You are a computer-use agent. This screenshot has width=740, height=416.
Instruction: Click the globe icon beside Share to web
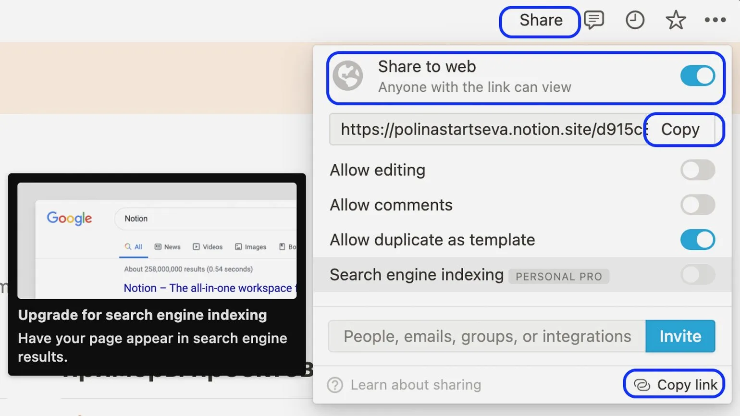[x=348, y=76]
